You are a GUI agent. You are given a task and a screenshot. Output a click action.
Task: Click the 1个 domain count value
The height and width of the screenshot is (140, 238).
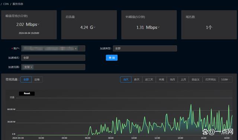(x=209, y=28)
